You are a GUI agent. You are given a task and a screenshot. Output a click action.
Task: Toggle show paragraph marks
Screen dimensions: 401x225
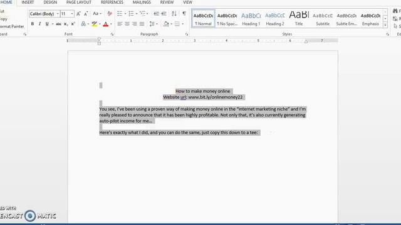[184, 14]
